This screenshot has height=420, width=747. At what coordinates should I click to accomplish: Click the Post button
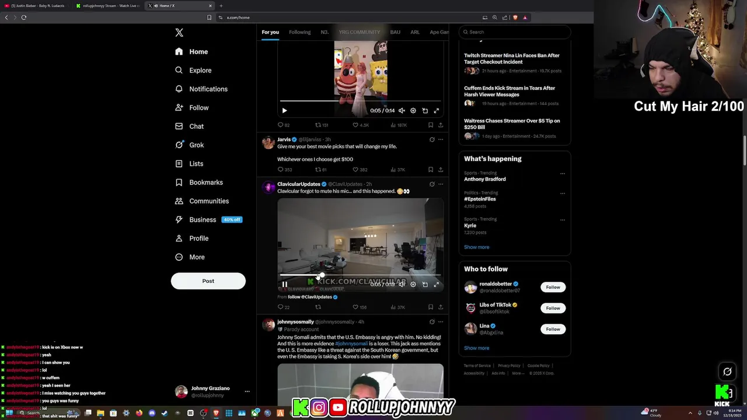(x=208, y=281)
